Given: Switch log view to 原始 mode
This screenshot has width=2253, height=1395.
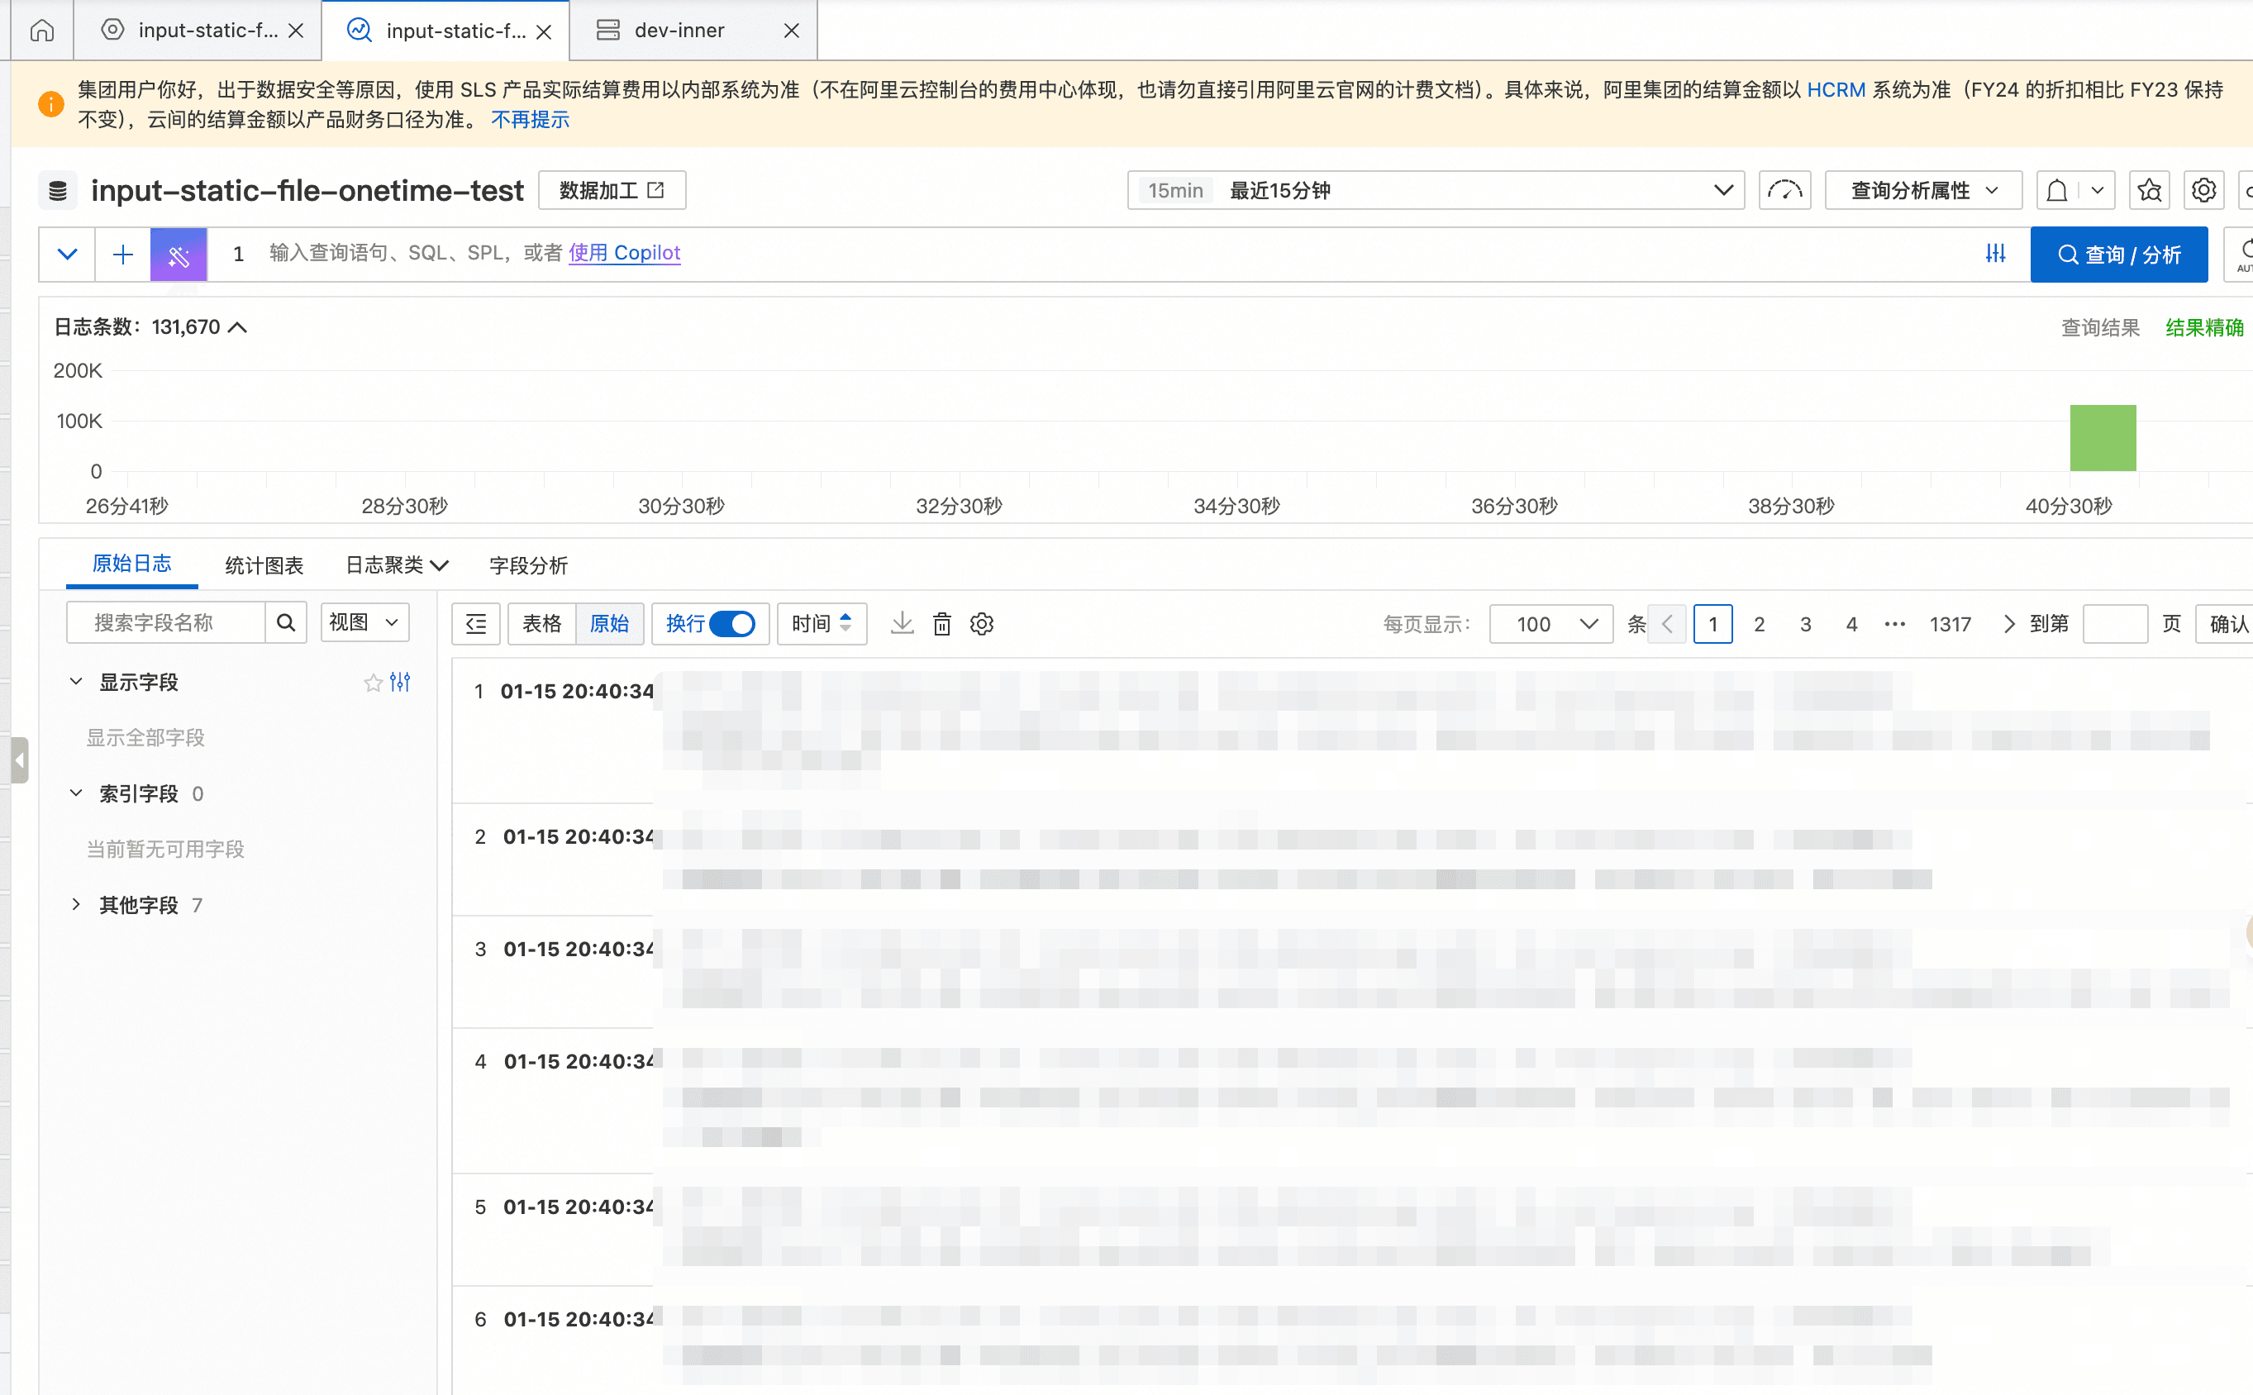Looking at the screenshot, I should pos(609,624).
